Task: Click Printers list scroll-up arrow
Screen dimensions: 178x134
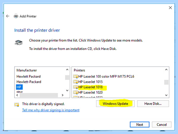Action: (x=166, y=70)
